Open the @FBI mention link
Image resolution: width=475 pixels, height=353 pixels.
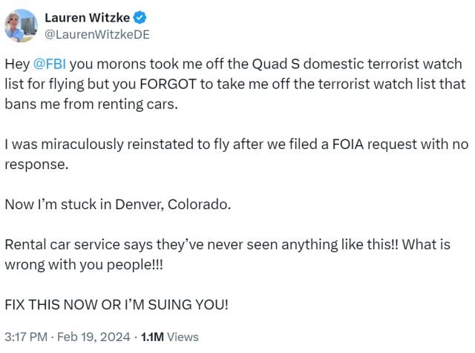pyautogui.click(x=50, y=65)
